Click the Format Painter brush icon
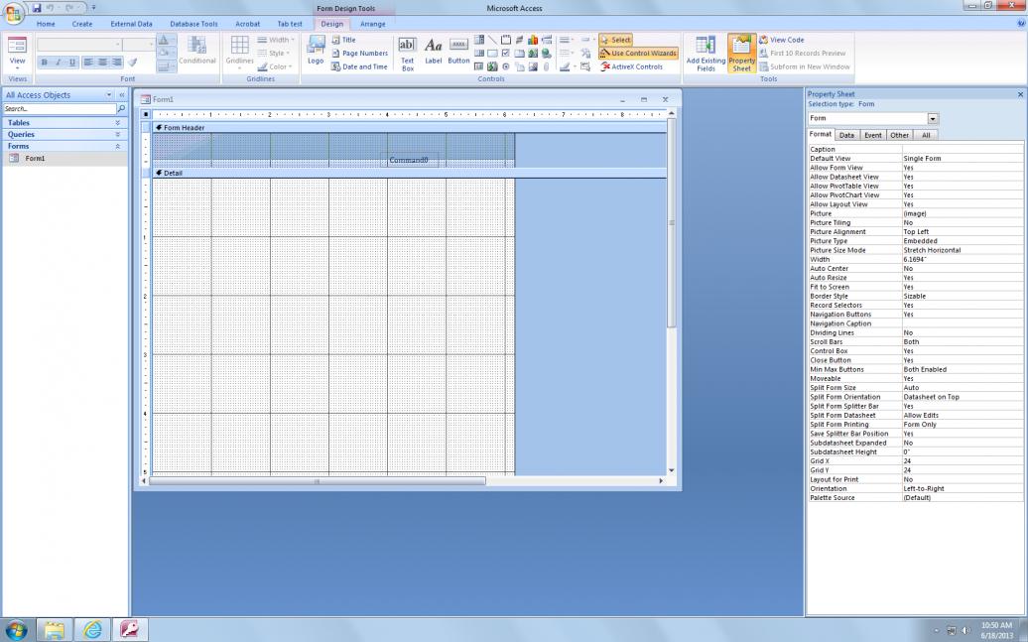The image size is (1028, 642). click(133, 62)
